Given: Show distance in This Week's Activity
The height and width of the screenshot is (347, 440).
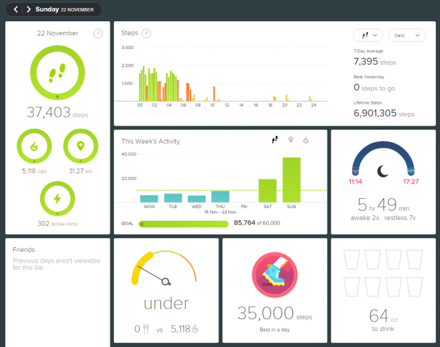Looking at the screenshot, I should pos(291,140).
